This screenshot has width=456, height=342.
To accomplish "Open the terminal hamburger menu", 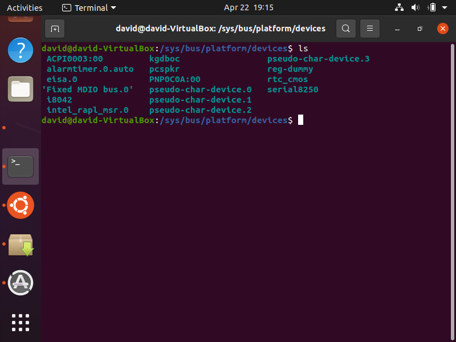I will 370,28.
